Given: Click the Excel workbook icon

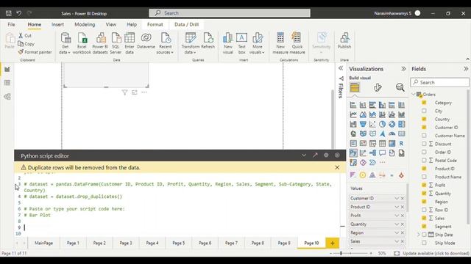Looking at the screenshot, I should tap(82, 43).
